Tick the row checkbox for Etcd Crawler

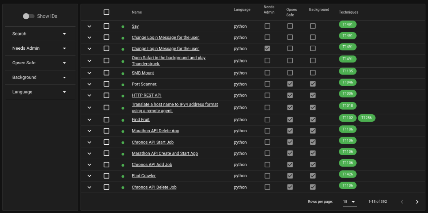106,176
